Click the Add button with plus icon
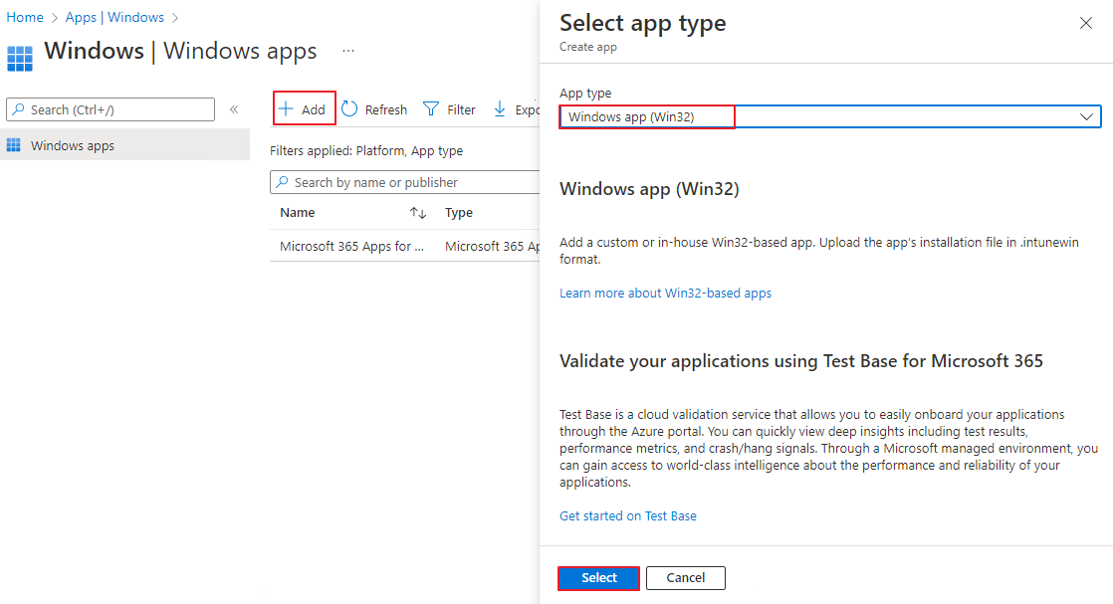The width and height of the screenshot is (1113, 604). tap(304, 109)
